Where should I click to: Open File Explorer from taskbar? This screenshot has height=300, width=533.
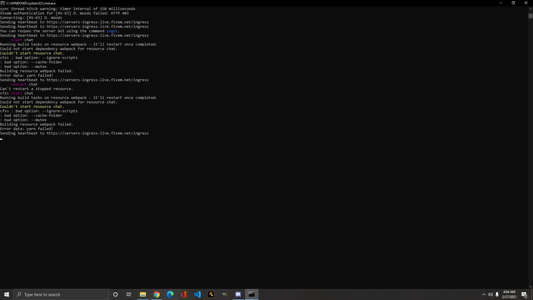[x=143, y=294]
